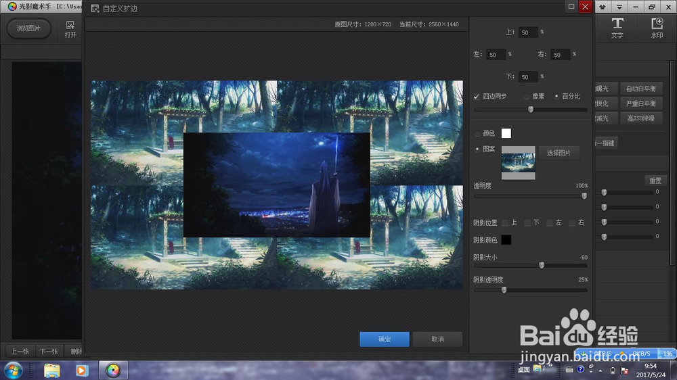
Task: Click the 左 left border value field
Action: point(496,55)
